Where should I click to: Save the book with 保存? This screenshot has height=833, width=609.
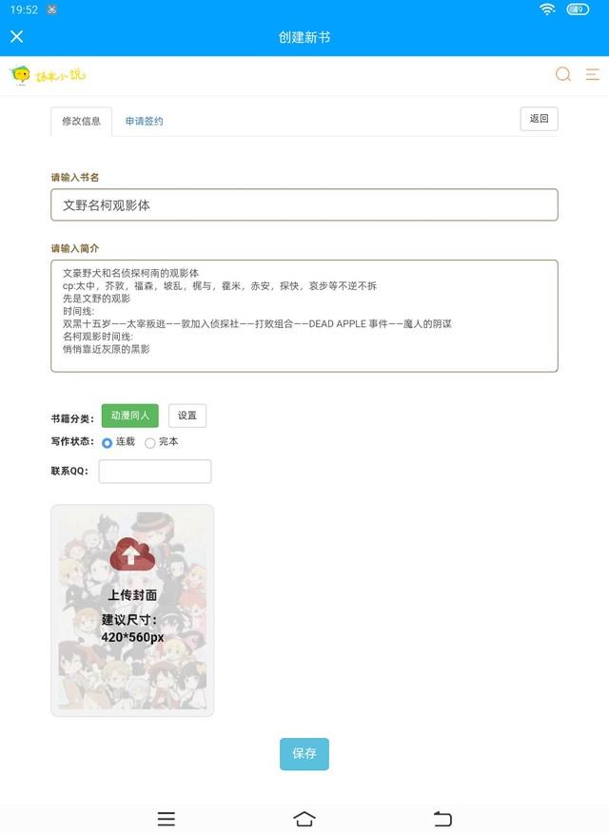[304, 753]
